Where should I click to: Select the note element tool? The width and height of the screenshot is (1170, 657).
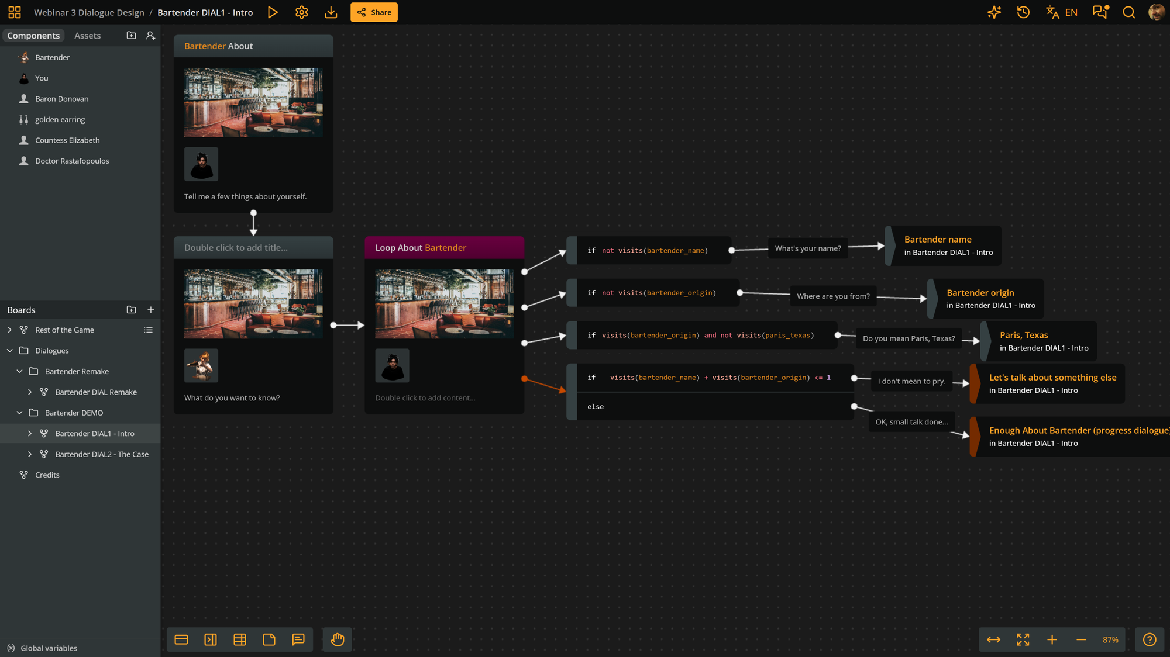click(269, 639)
